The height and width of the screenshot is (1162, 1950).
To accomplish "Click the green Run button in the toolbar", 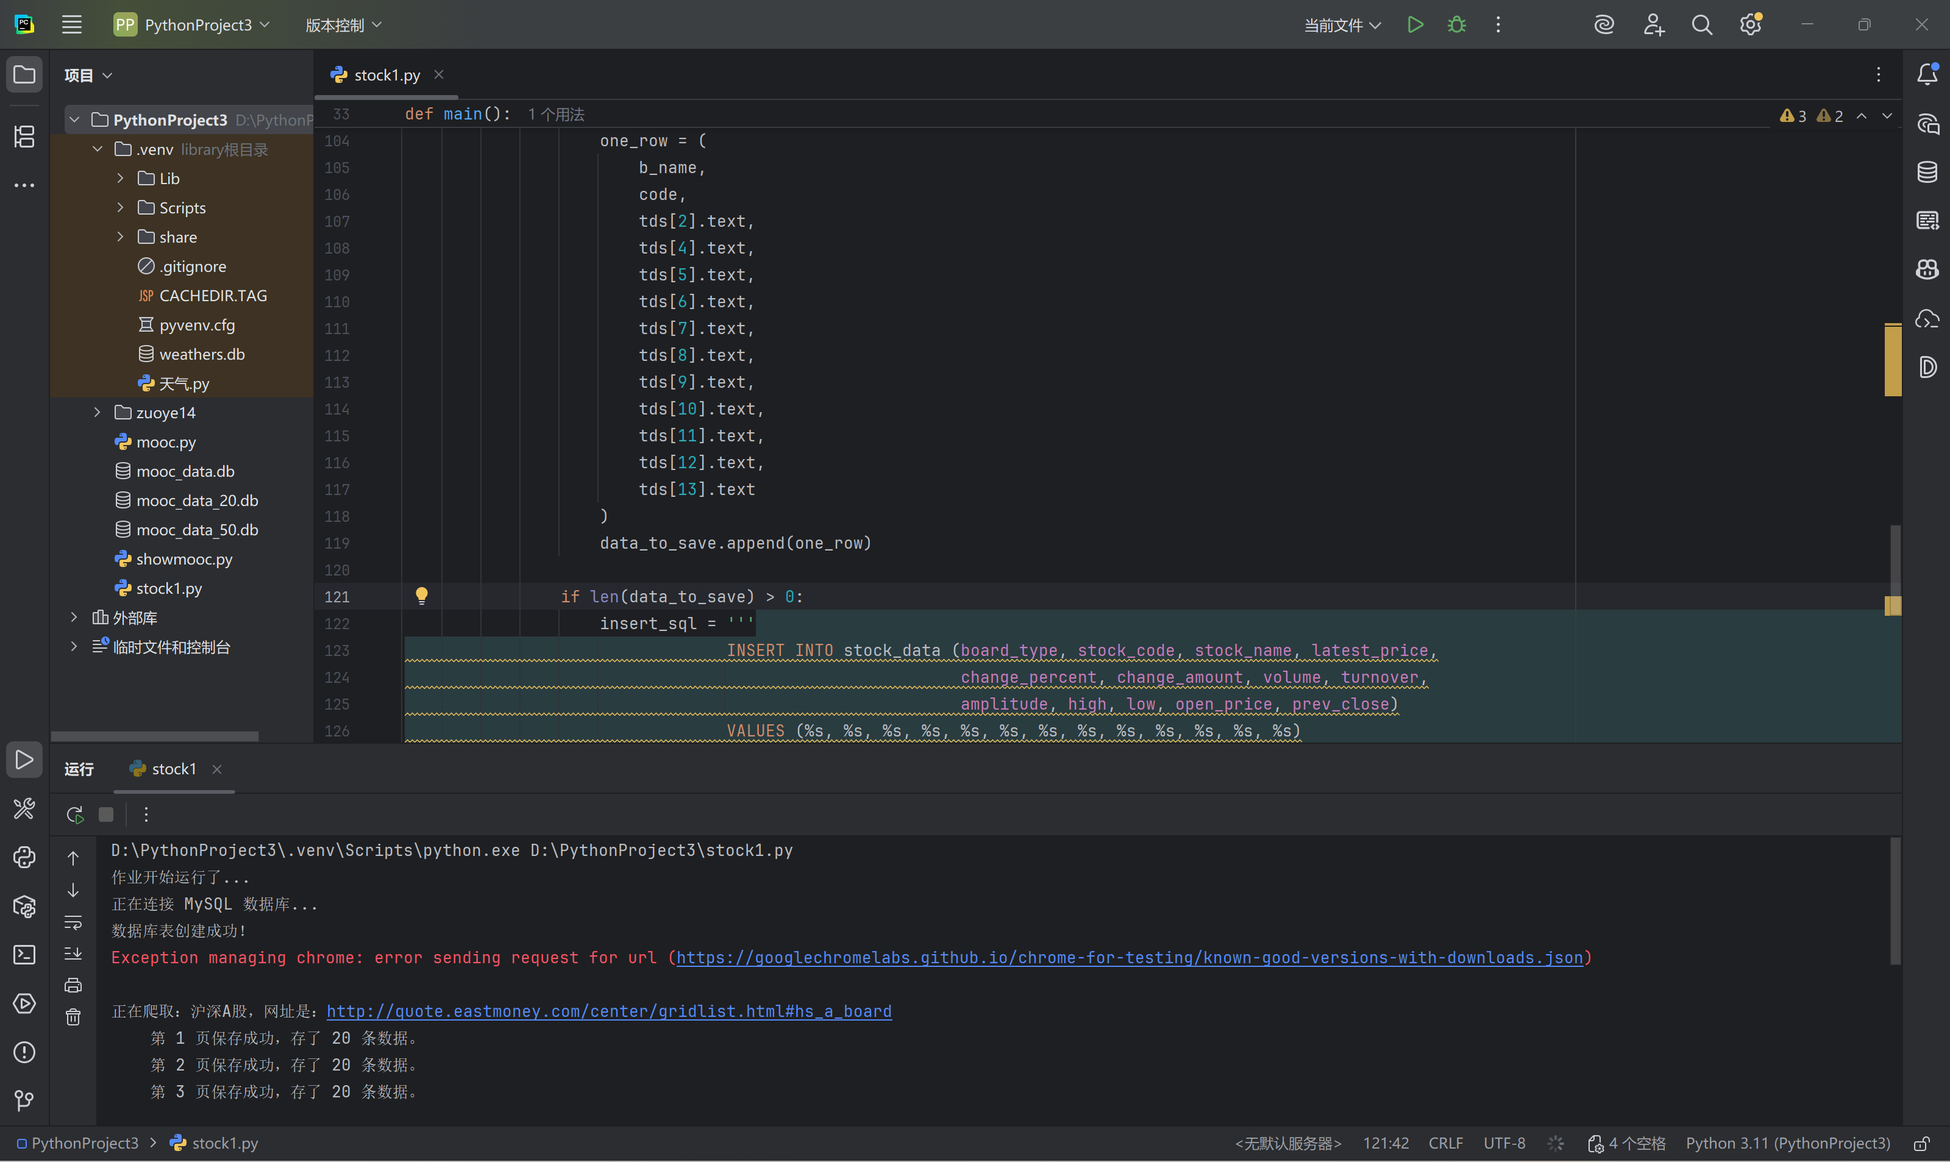I will (x=1415, y=25).
